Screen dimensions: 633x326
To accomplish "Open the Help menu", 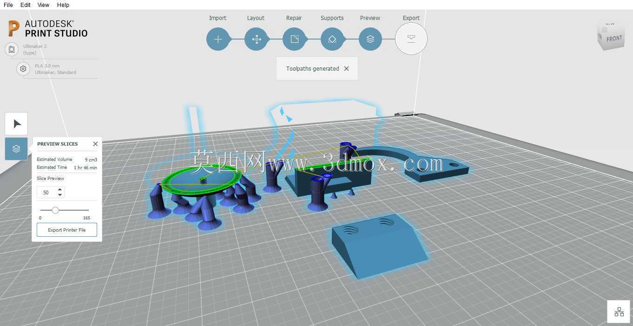I will coord(63,5).
